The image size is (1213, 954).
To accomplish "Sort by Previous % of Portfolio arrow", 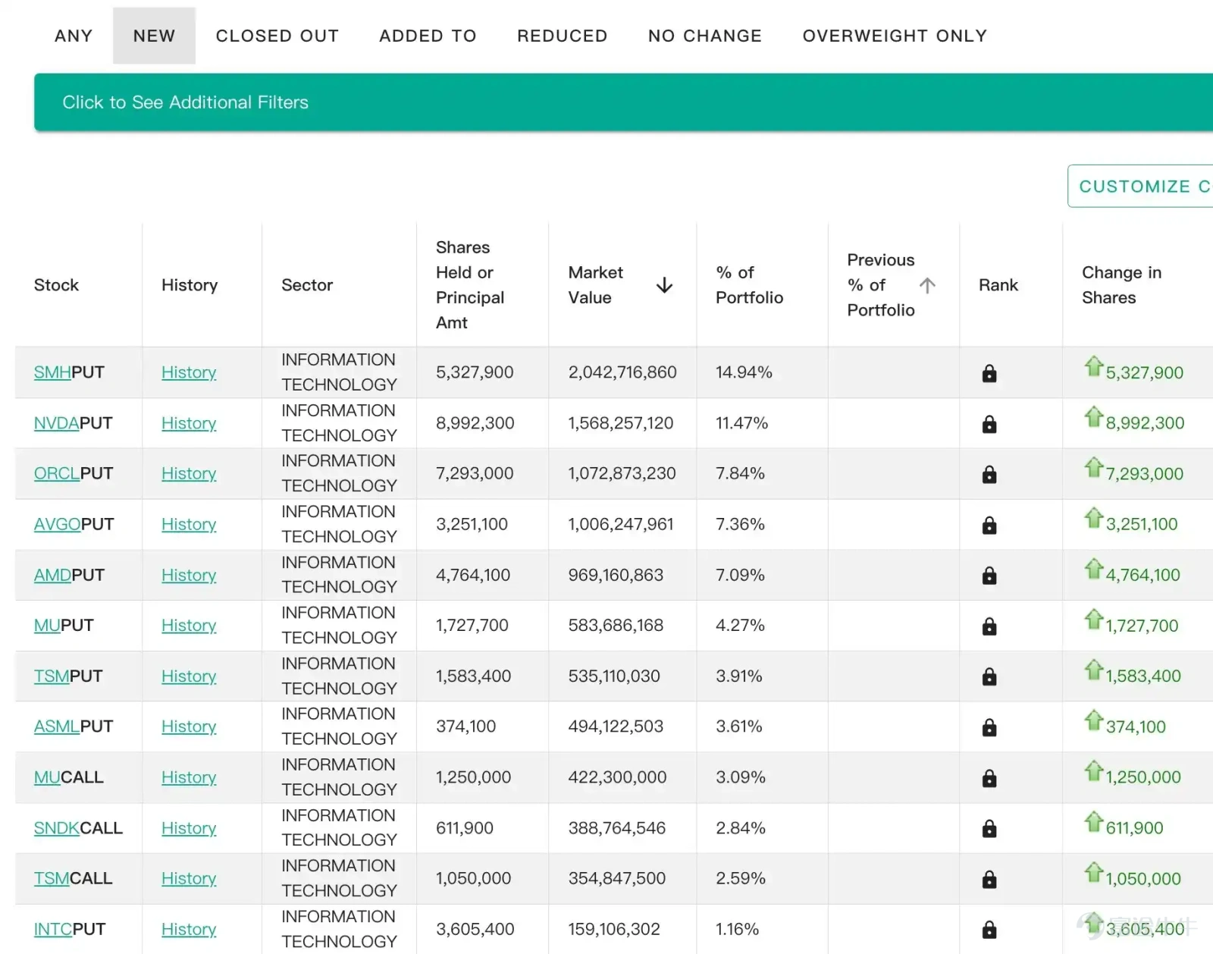I will pos(927,285).
